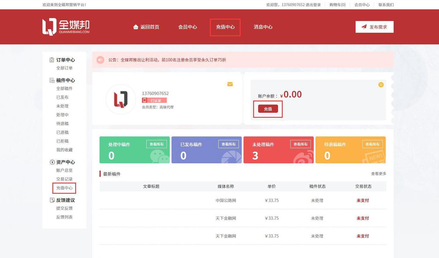Open 全部订单 in sidebar
This screenshot has width=439, height=258.
(64, 68)
